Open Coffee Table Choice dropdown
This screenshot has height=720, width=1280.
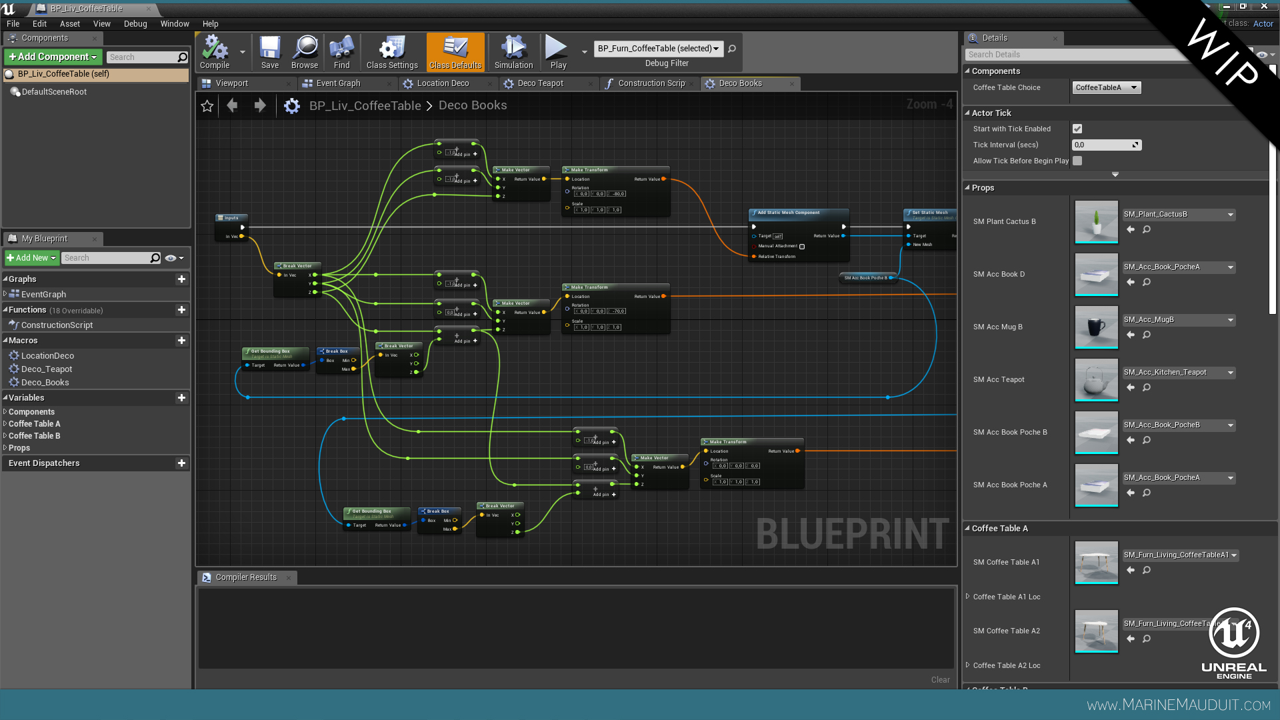coord(1107,87)
